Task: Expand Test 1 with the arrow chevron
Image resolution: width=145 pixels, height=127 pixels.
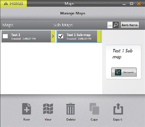Action: tap(53, 36)
